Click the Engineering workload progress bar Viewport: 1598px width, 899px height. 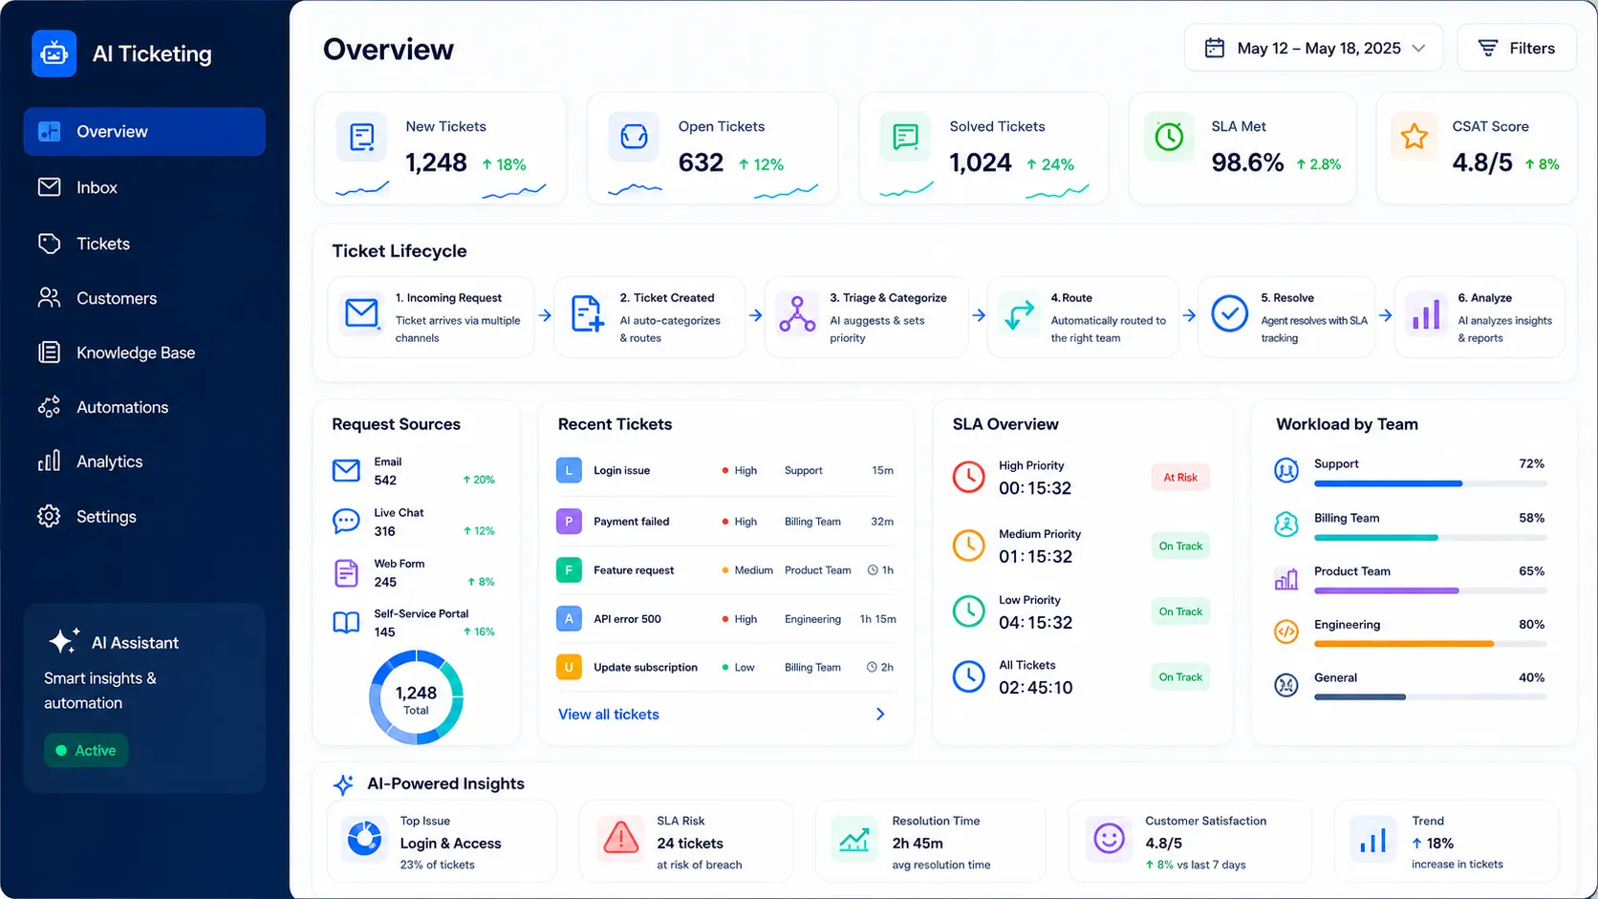(x=1430, y=644)
